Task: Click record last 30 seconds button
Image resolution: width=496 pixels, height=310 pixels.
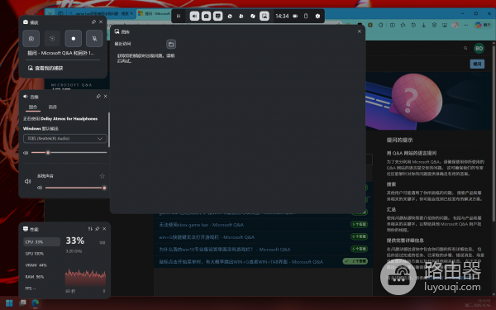Action: click(52, 38)
